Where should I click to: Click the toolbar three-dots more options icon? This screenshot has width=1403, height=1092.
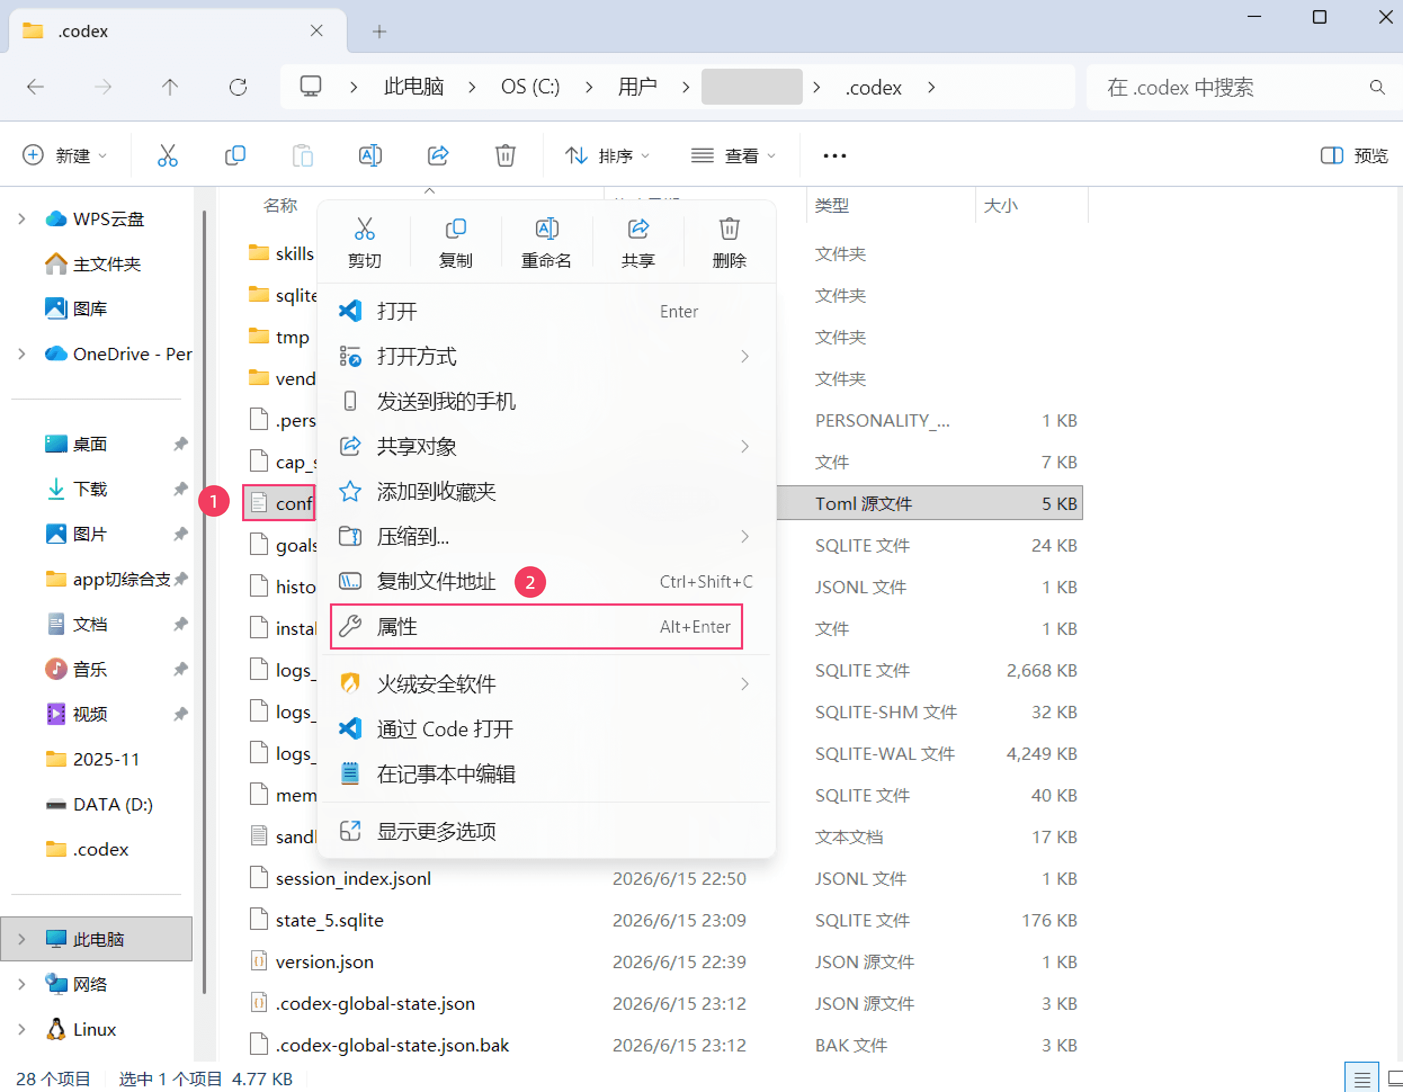tap(834, 155)
